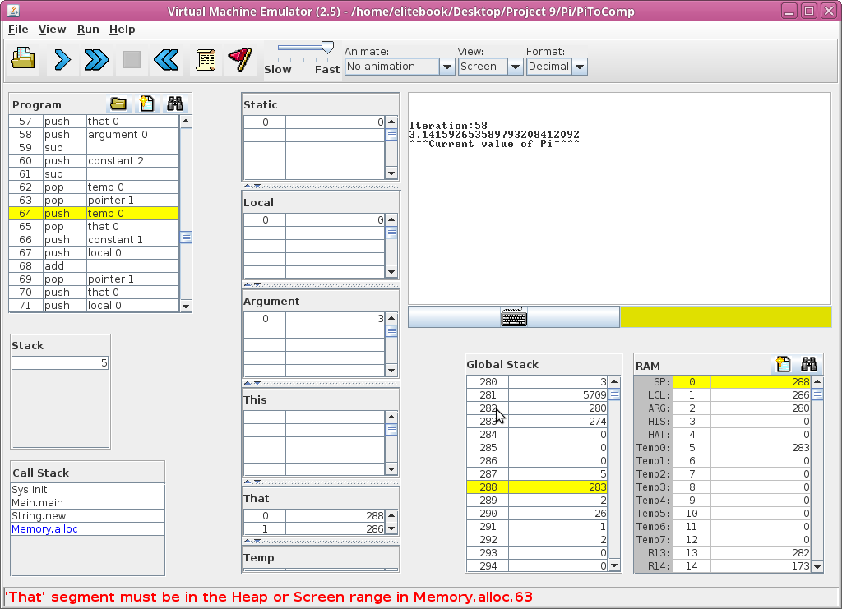Click the red Breakpoints flag icon

pyautogui.click(x=239, y=60)
